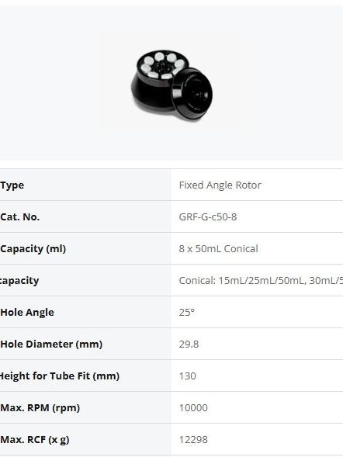
Task: Click the 10000 rpm value
Action: 193,407
